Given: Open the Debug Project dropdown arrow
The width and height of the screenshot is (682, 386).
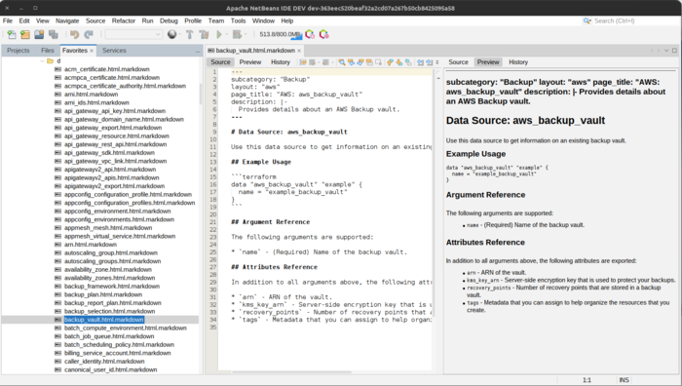Looking at the screenshot, I should tap(246, 34).
